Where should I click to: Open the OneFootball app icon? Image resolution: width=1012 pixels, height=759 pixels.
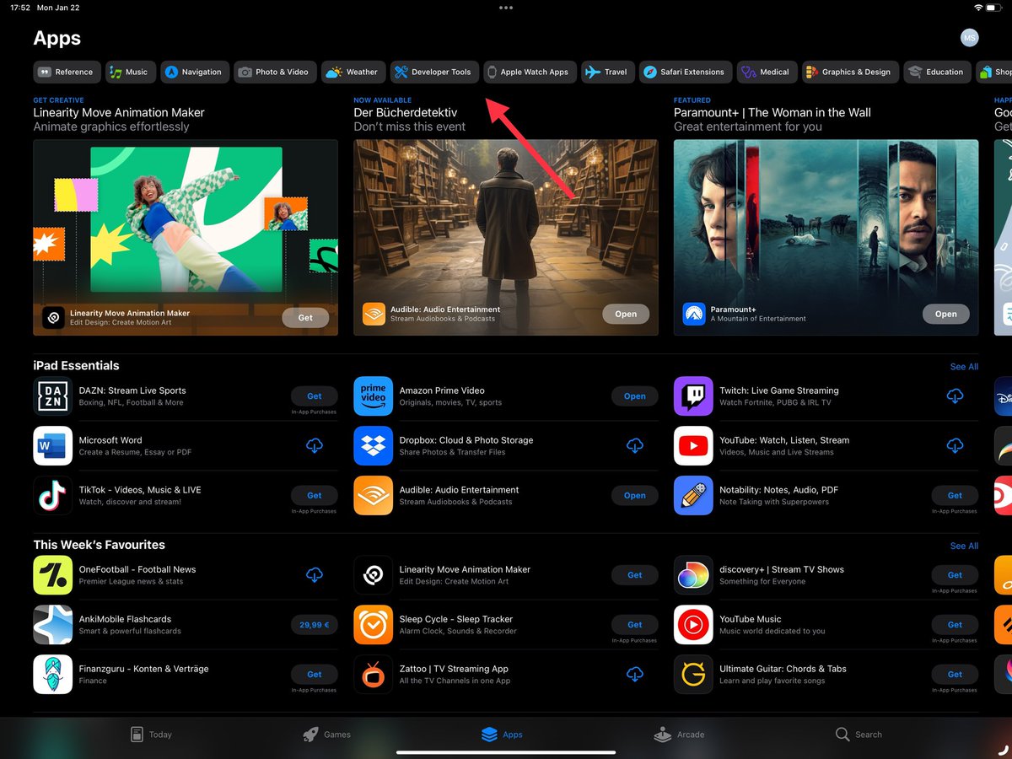[x=53, y=575]
